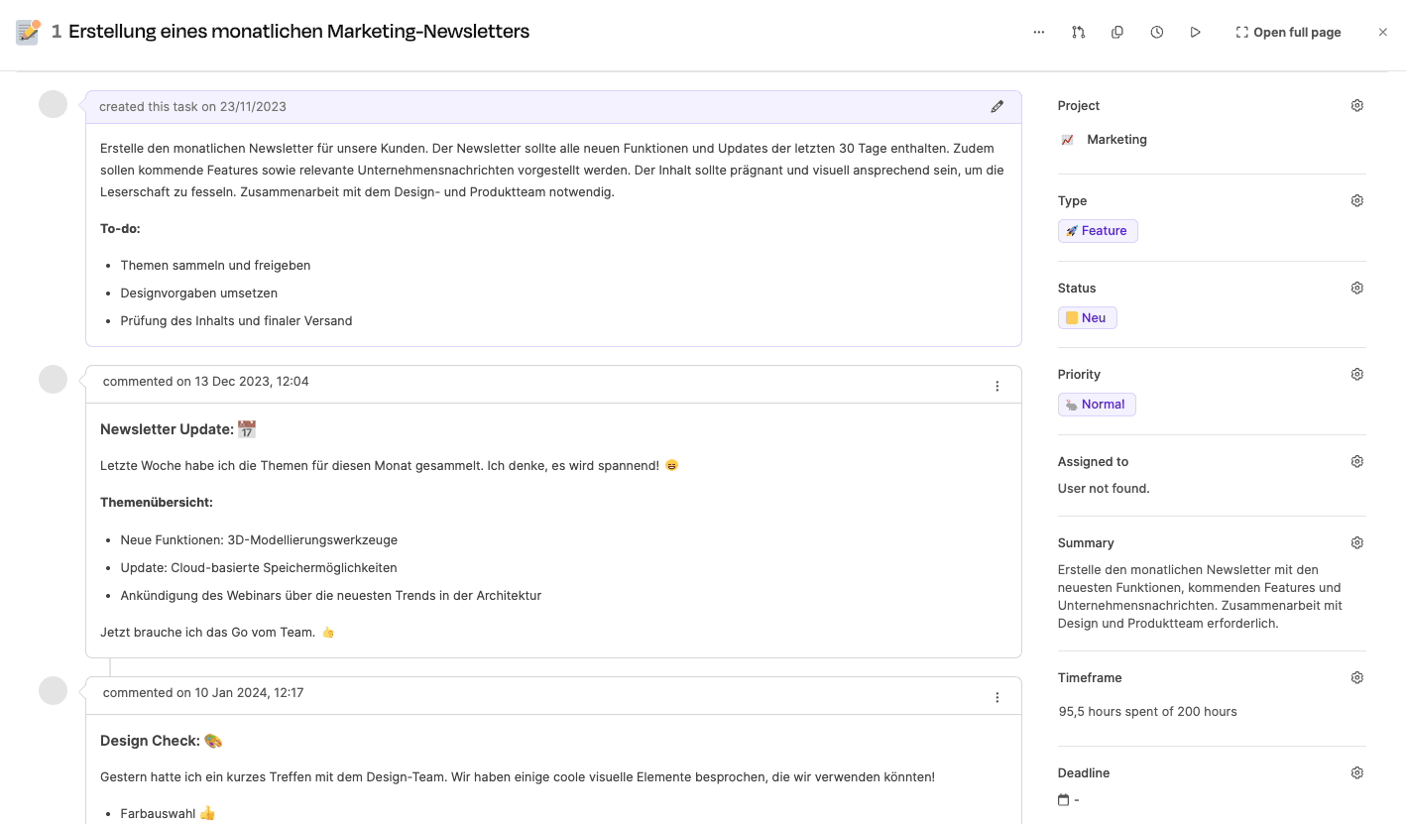This screenshot has height=824, width=1406.
Task: Click the gear icon next to Type
Action: (1356, 201)
